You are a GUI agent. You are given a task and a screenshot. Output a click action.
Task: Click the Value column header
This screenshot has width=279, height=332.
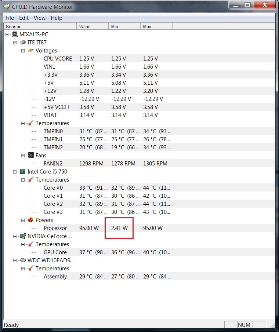click(x=93, y=26)
